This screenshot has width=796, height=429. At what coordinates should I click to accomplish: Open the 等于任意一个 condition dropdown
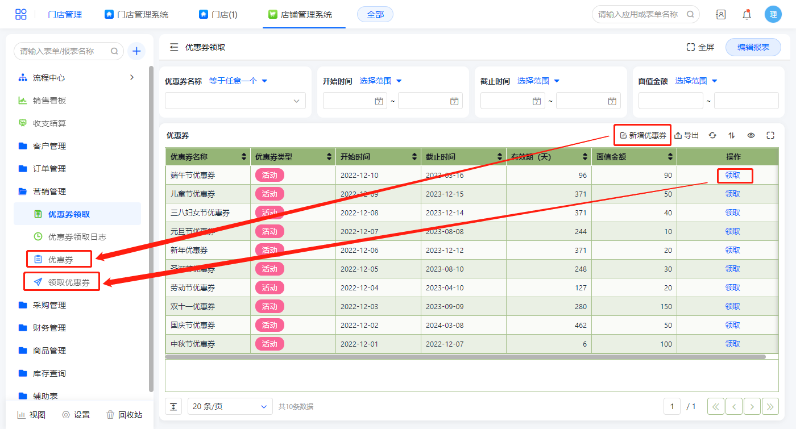(x=238, y=81)
